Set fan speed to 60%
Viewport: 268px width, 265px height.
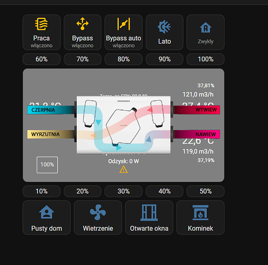point(41,59)
